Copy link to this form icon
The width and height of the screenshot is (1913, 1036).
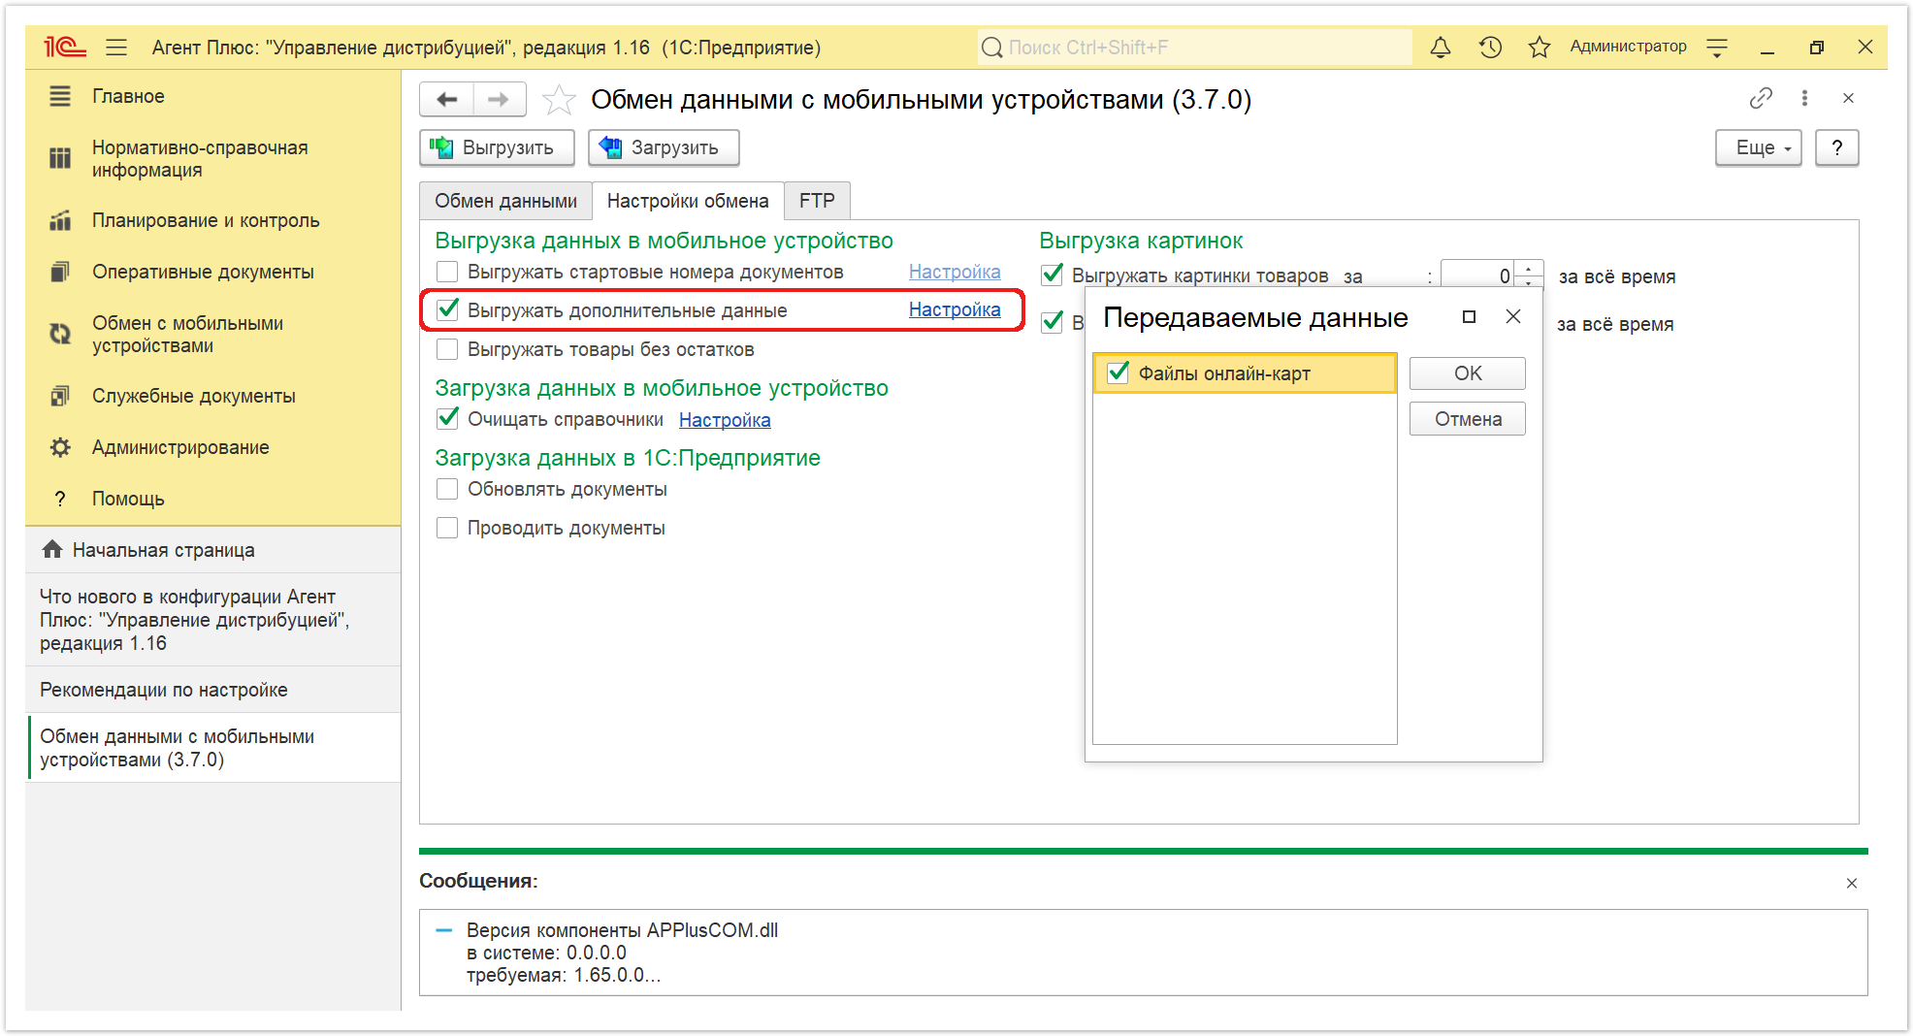(x=1761, y=98)
